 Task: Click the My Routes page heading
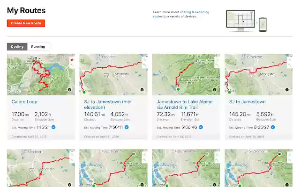point(26,10)
